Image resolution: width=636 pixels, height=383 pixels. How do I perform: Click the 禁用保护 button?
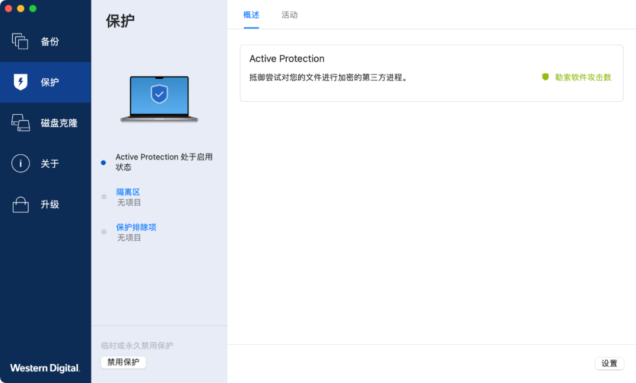point(123,362)
